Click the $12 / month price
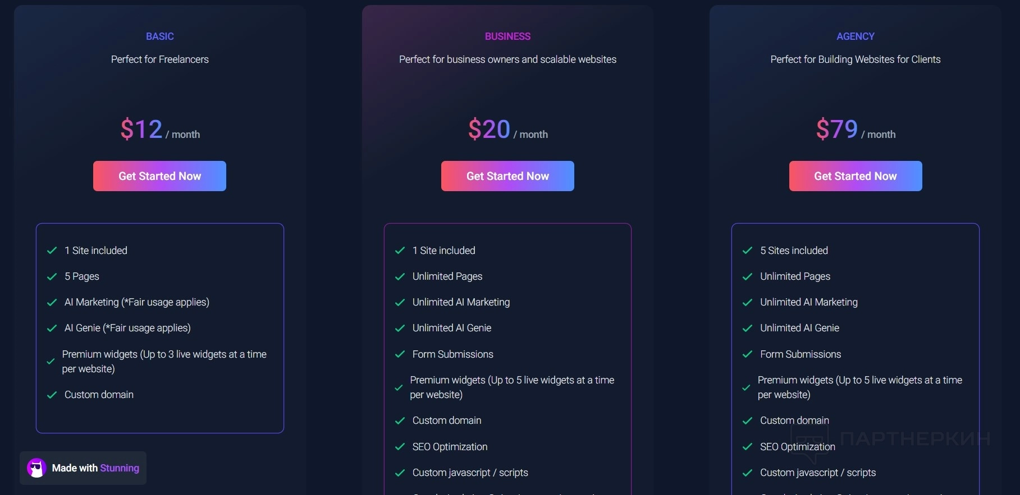Viewport: 1020px width, 495px height. (x=160, y=129)
